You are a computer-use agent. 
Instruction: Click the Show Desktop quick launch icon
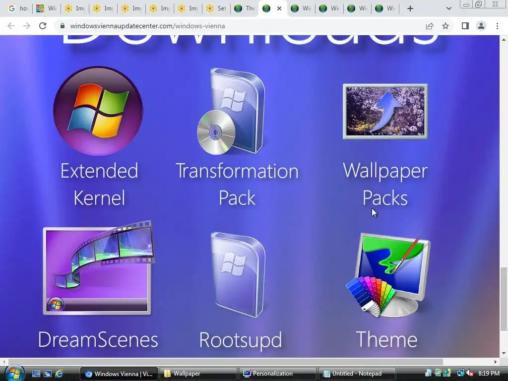(x=36, y=374)
